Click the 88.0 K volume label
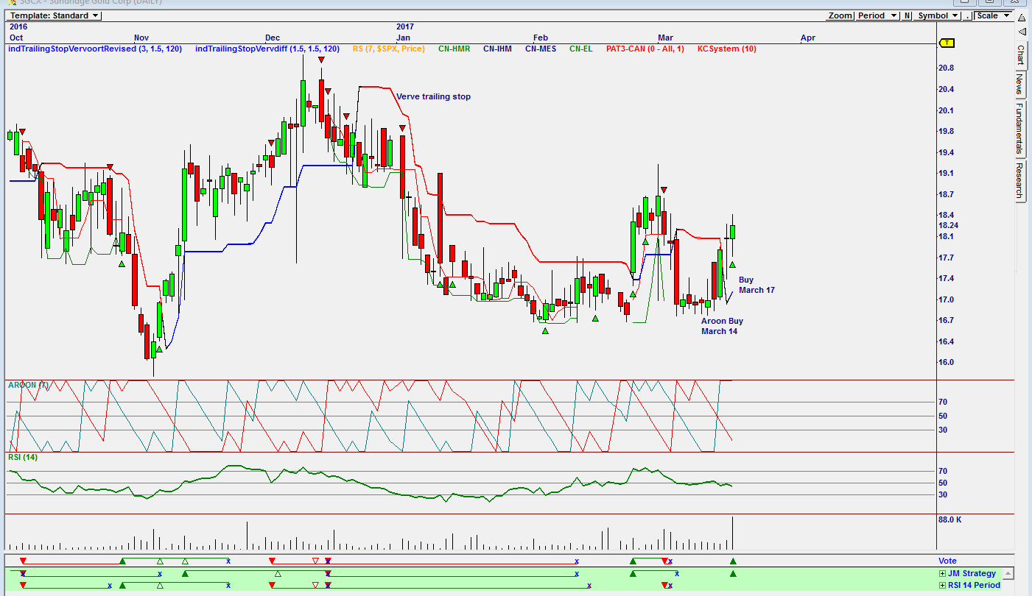Image resolution: width=1032 pixels, height=596 pixels. 949,520
